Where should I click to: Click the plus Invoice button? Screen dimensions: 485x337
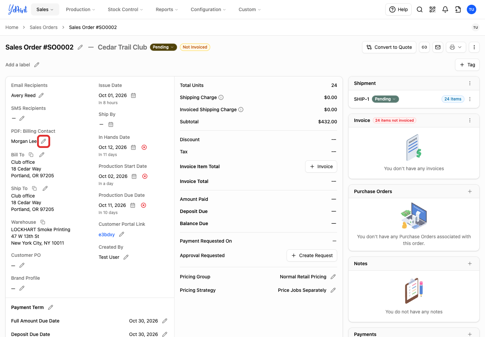click(321, 166)
